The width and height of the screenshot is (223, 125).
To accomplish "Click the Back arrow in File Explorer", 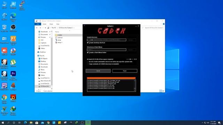I will [x=37, y=28].
